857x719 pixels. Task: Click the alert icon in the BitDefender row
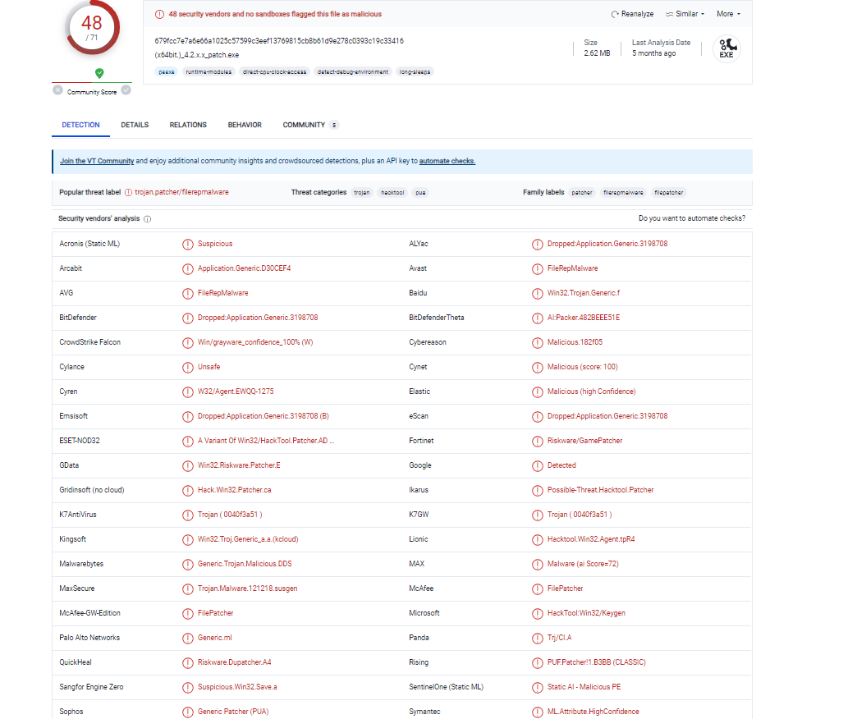188,318
